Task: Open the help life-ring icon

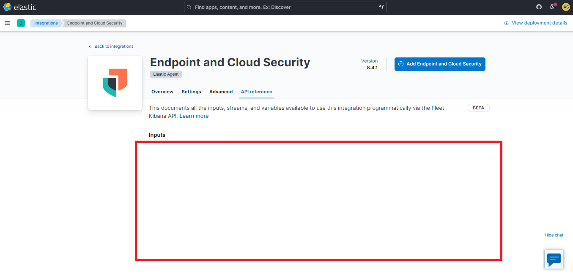Action: (x=538, y=7)
